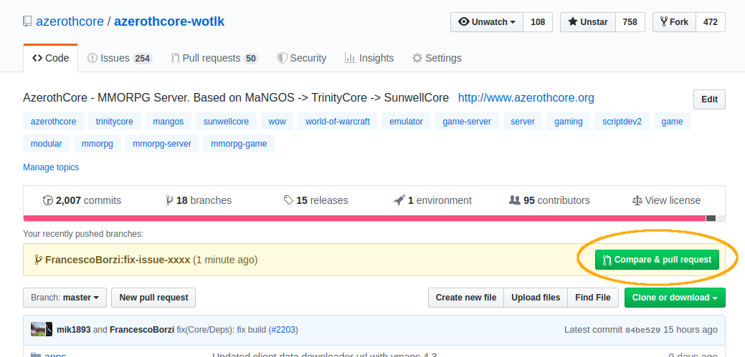The height and width of the screenshot is (357, 745).
Task: Open the world-of-warcraft topic tag
Action: point(337,122)
